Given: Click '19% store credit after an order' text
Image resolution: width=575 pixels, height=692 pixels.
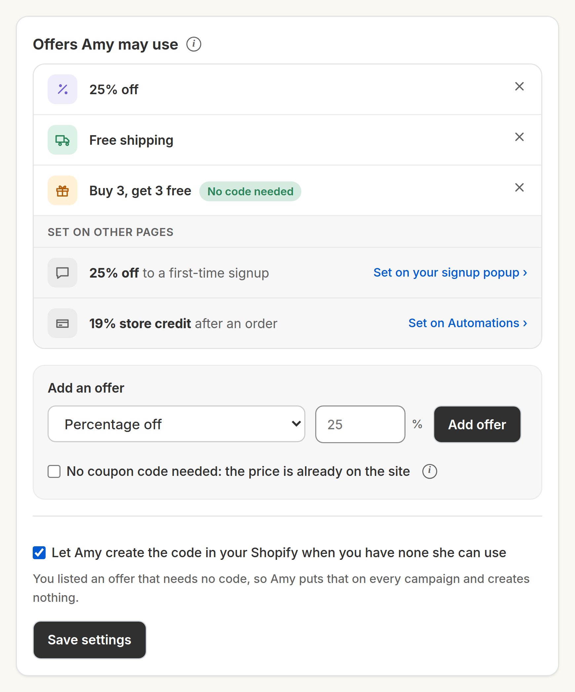Looking at the screenshot, I should (183, 324).
